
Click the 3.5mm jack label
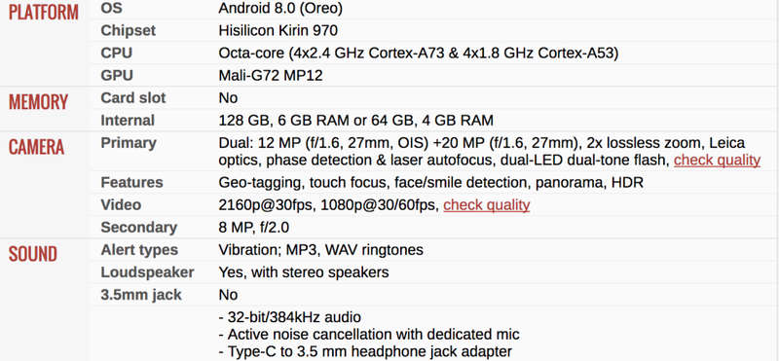[141, 295]
